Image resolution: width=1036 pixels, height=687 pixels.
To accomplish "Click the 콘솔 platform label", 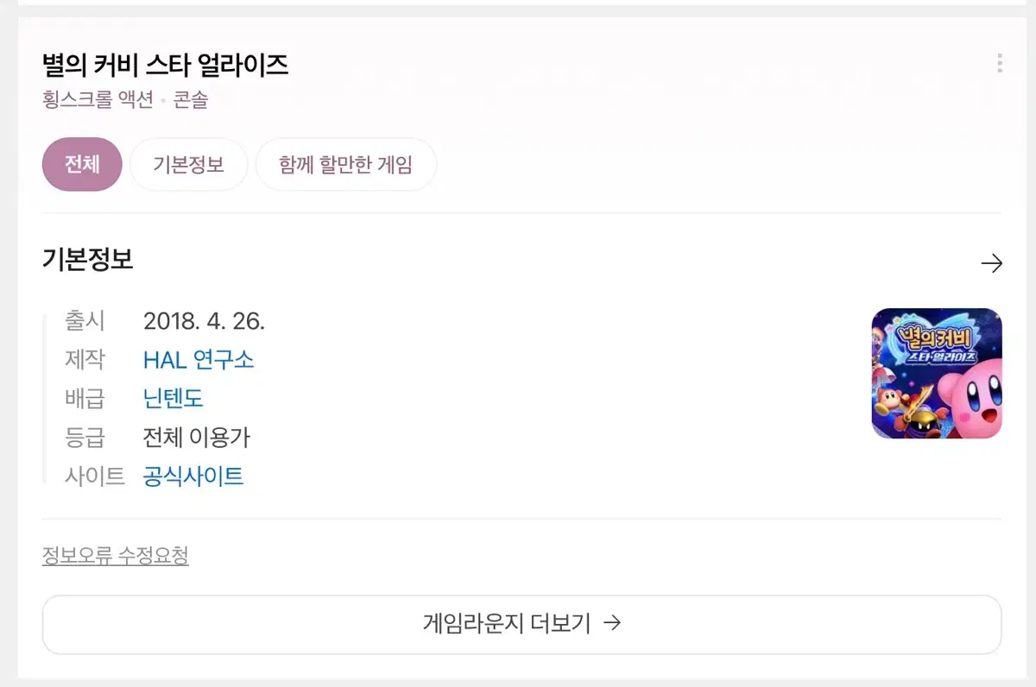I will point(191,101).
